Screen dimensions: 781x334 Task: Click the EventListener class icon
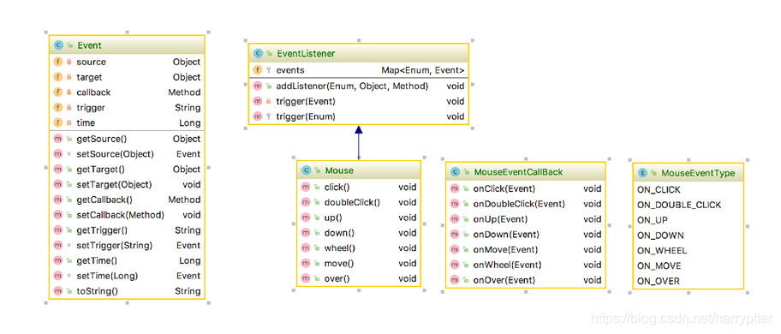tap(258, 53)
